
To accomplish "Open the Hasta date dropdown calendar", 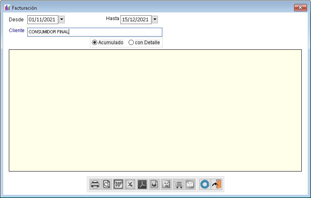I will [x=155, y=19].
